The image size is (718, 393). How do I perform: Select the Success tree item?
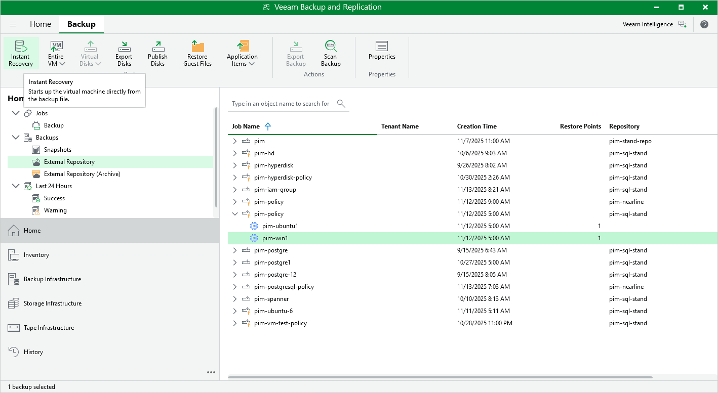[x=54, y=198]
